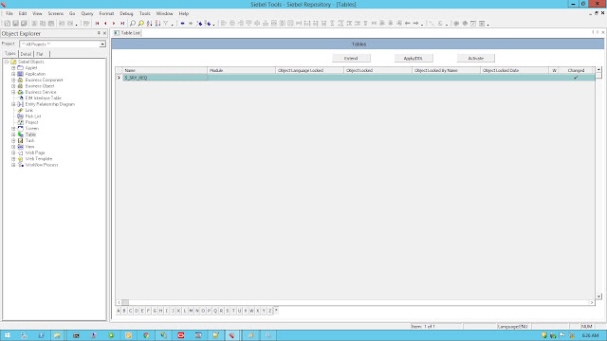Expand the Application tree node
Image resolution: width=607 pixels, height=341 pixels.
13,74
